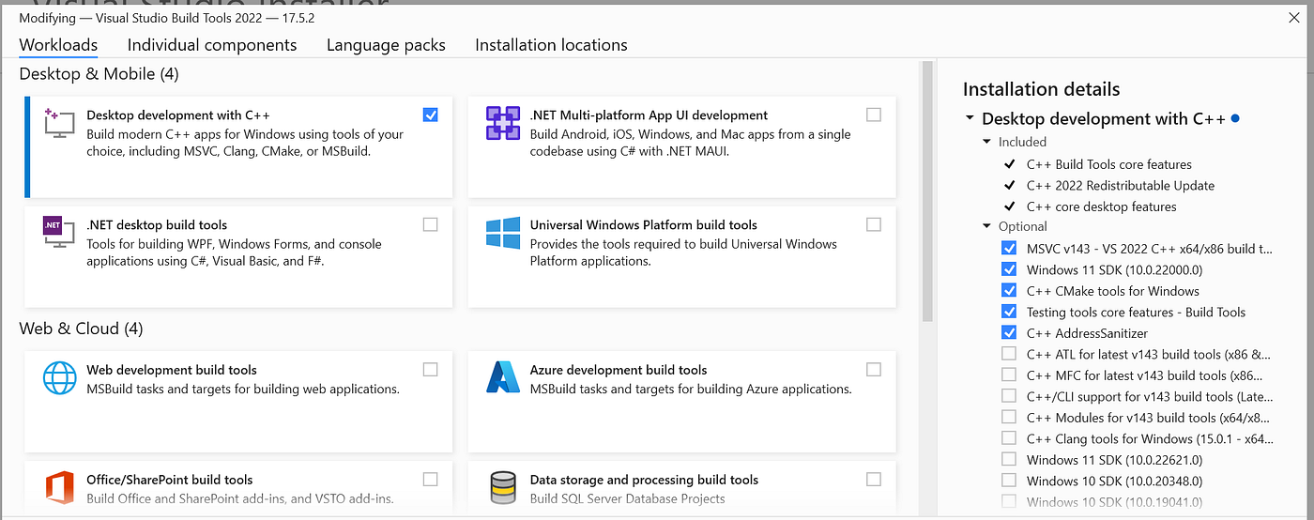Check Windows 11 SDK (10.0.22621.0) option
The image size is (1314, 520).
pyautogui.click(x=1009, y=459)
